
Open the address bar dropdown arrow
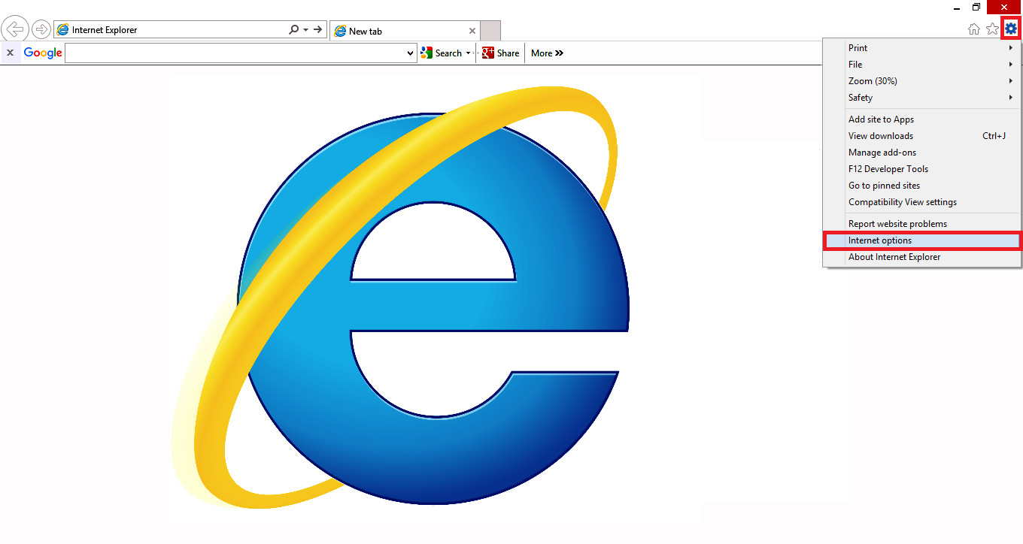click(x=305, y=30)
